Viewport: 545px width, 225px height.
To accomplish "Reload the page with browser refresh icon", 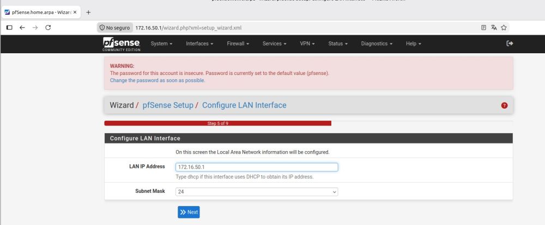I will (x=49, y=27).
